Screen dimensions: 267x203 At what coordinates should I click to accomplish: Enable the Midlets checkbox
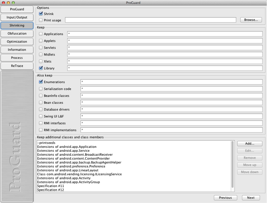click(41, 54)
